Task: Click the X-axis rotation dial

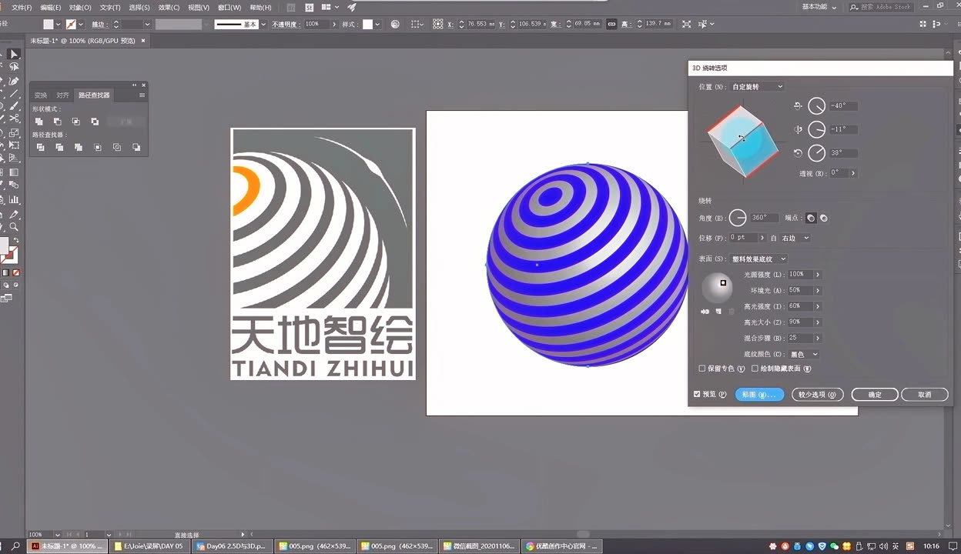Action: click(817, 106)
